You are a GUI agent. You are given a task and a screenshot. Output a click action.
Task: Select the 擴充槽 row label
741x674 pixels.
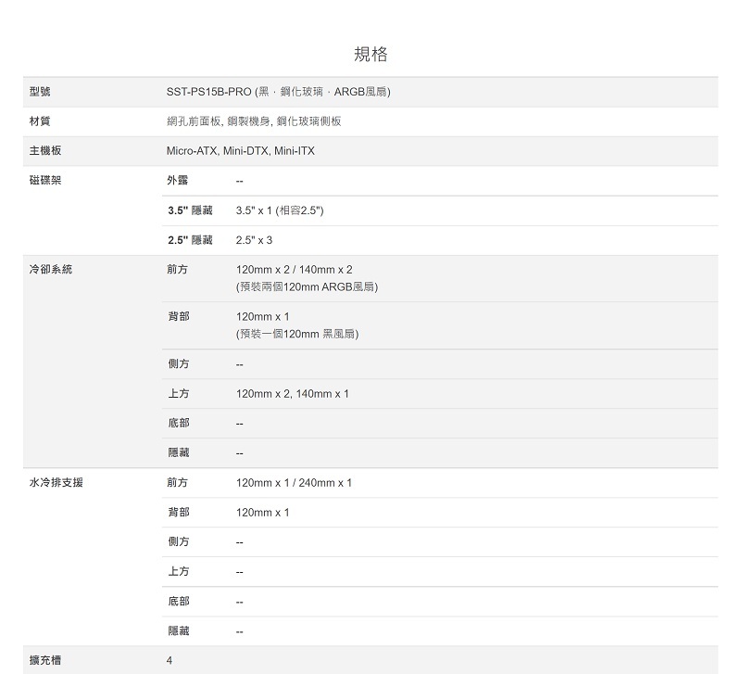44,660
